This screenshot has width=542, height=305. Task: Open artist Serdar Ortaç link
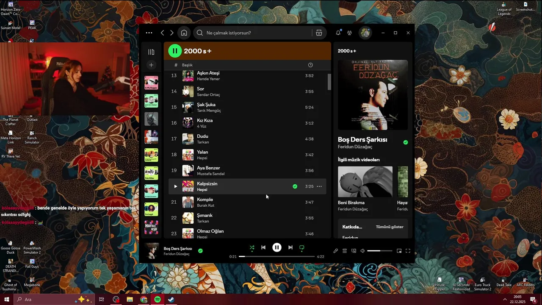point(208,94)
